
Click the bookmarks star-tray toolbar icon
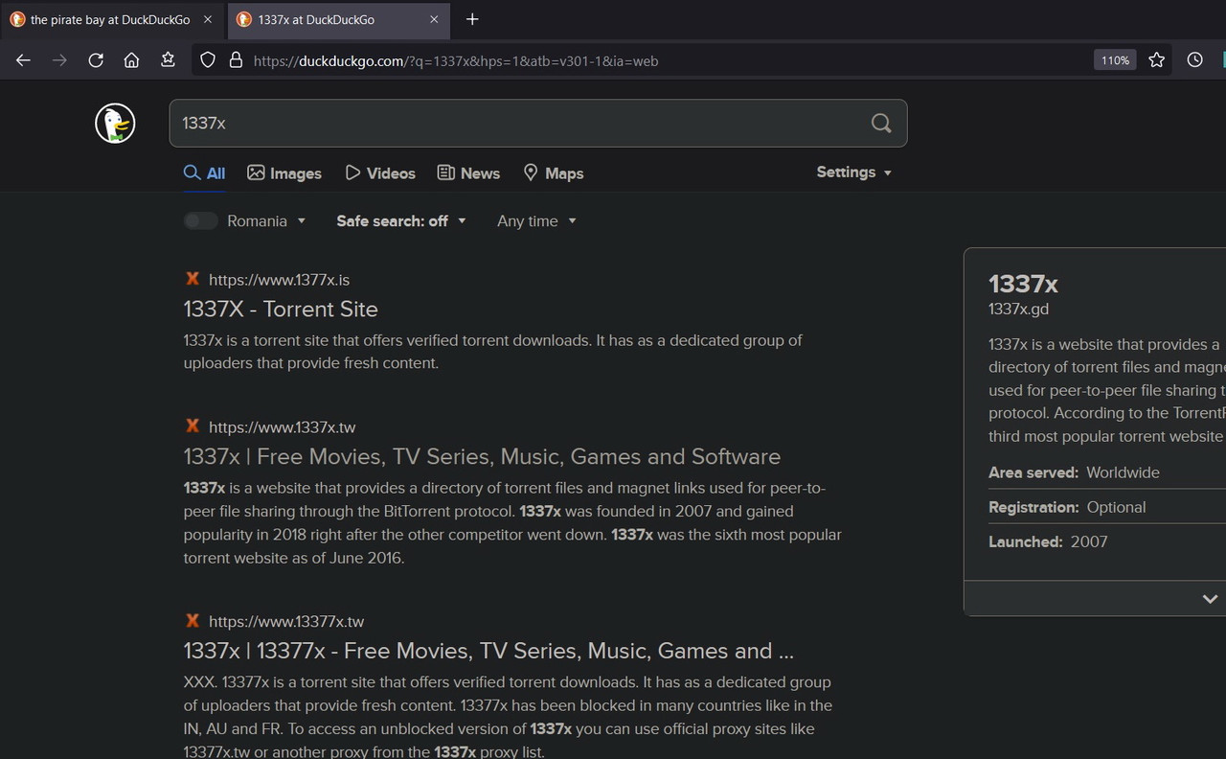point(168,60)
